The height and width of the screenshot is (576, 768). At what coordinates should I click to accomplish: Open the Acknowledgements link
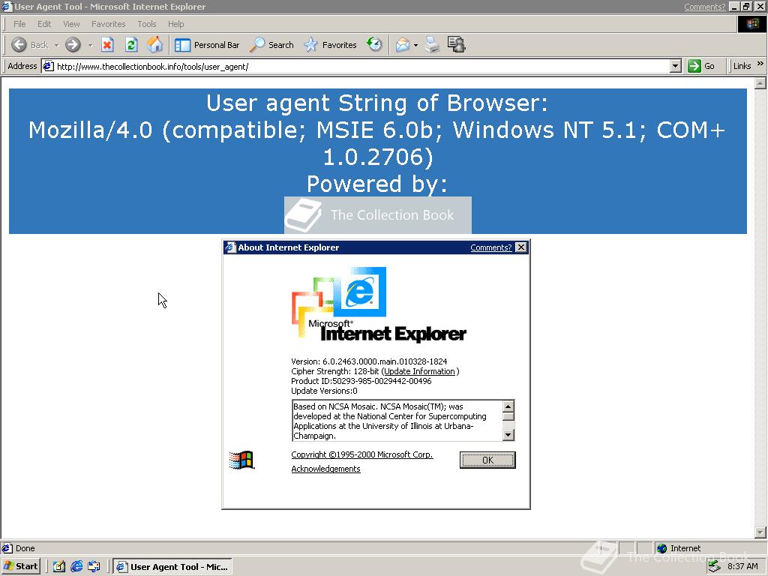coord(325,469)
